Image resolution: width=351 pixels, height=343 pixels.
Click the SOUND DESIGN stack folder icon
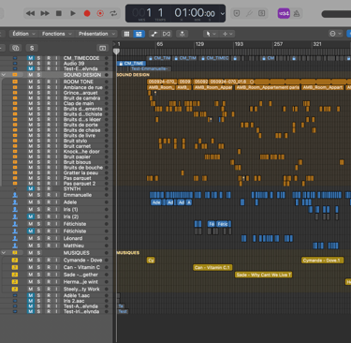[15, 75]
